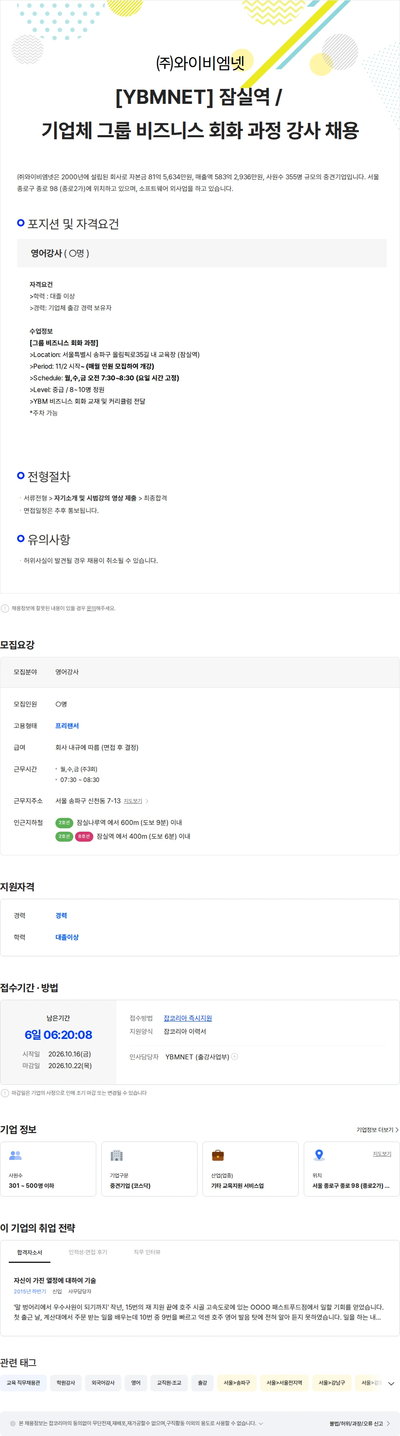Click 회사 내규에 따름 (면접 후 결정) salary text
This screenshot has width=400, height=1436.
pos(97,747)
